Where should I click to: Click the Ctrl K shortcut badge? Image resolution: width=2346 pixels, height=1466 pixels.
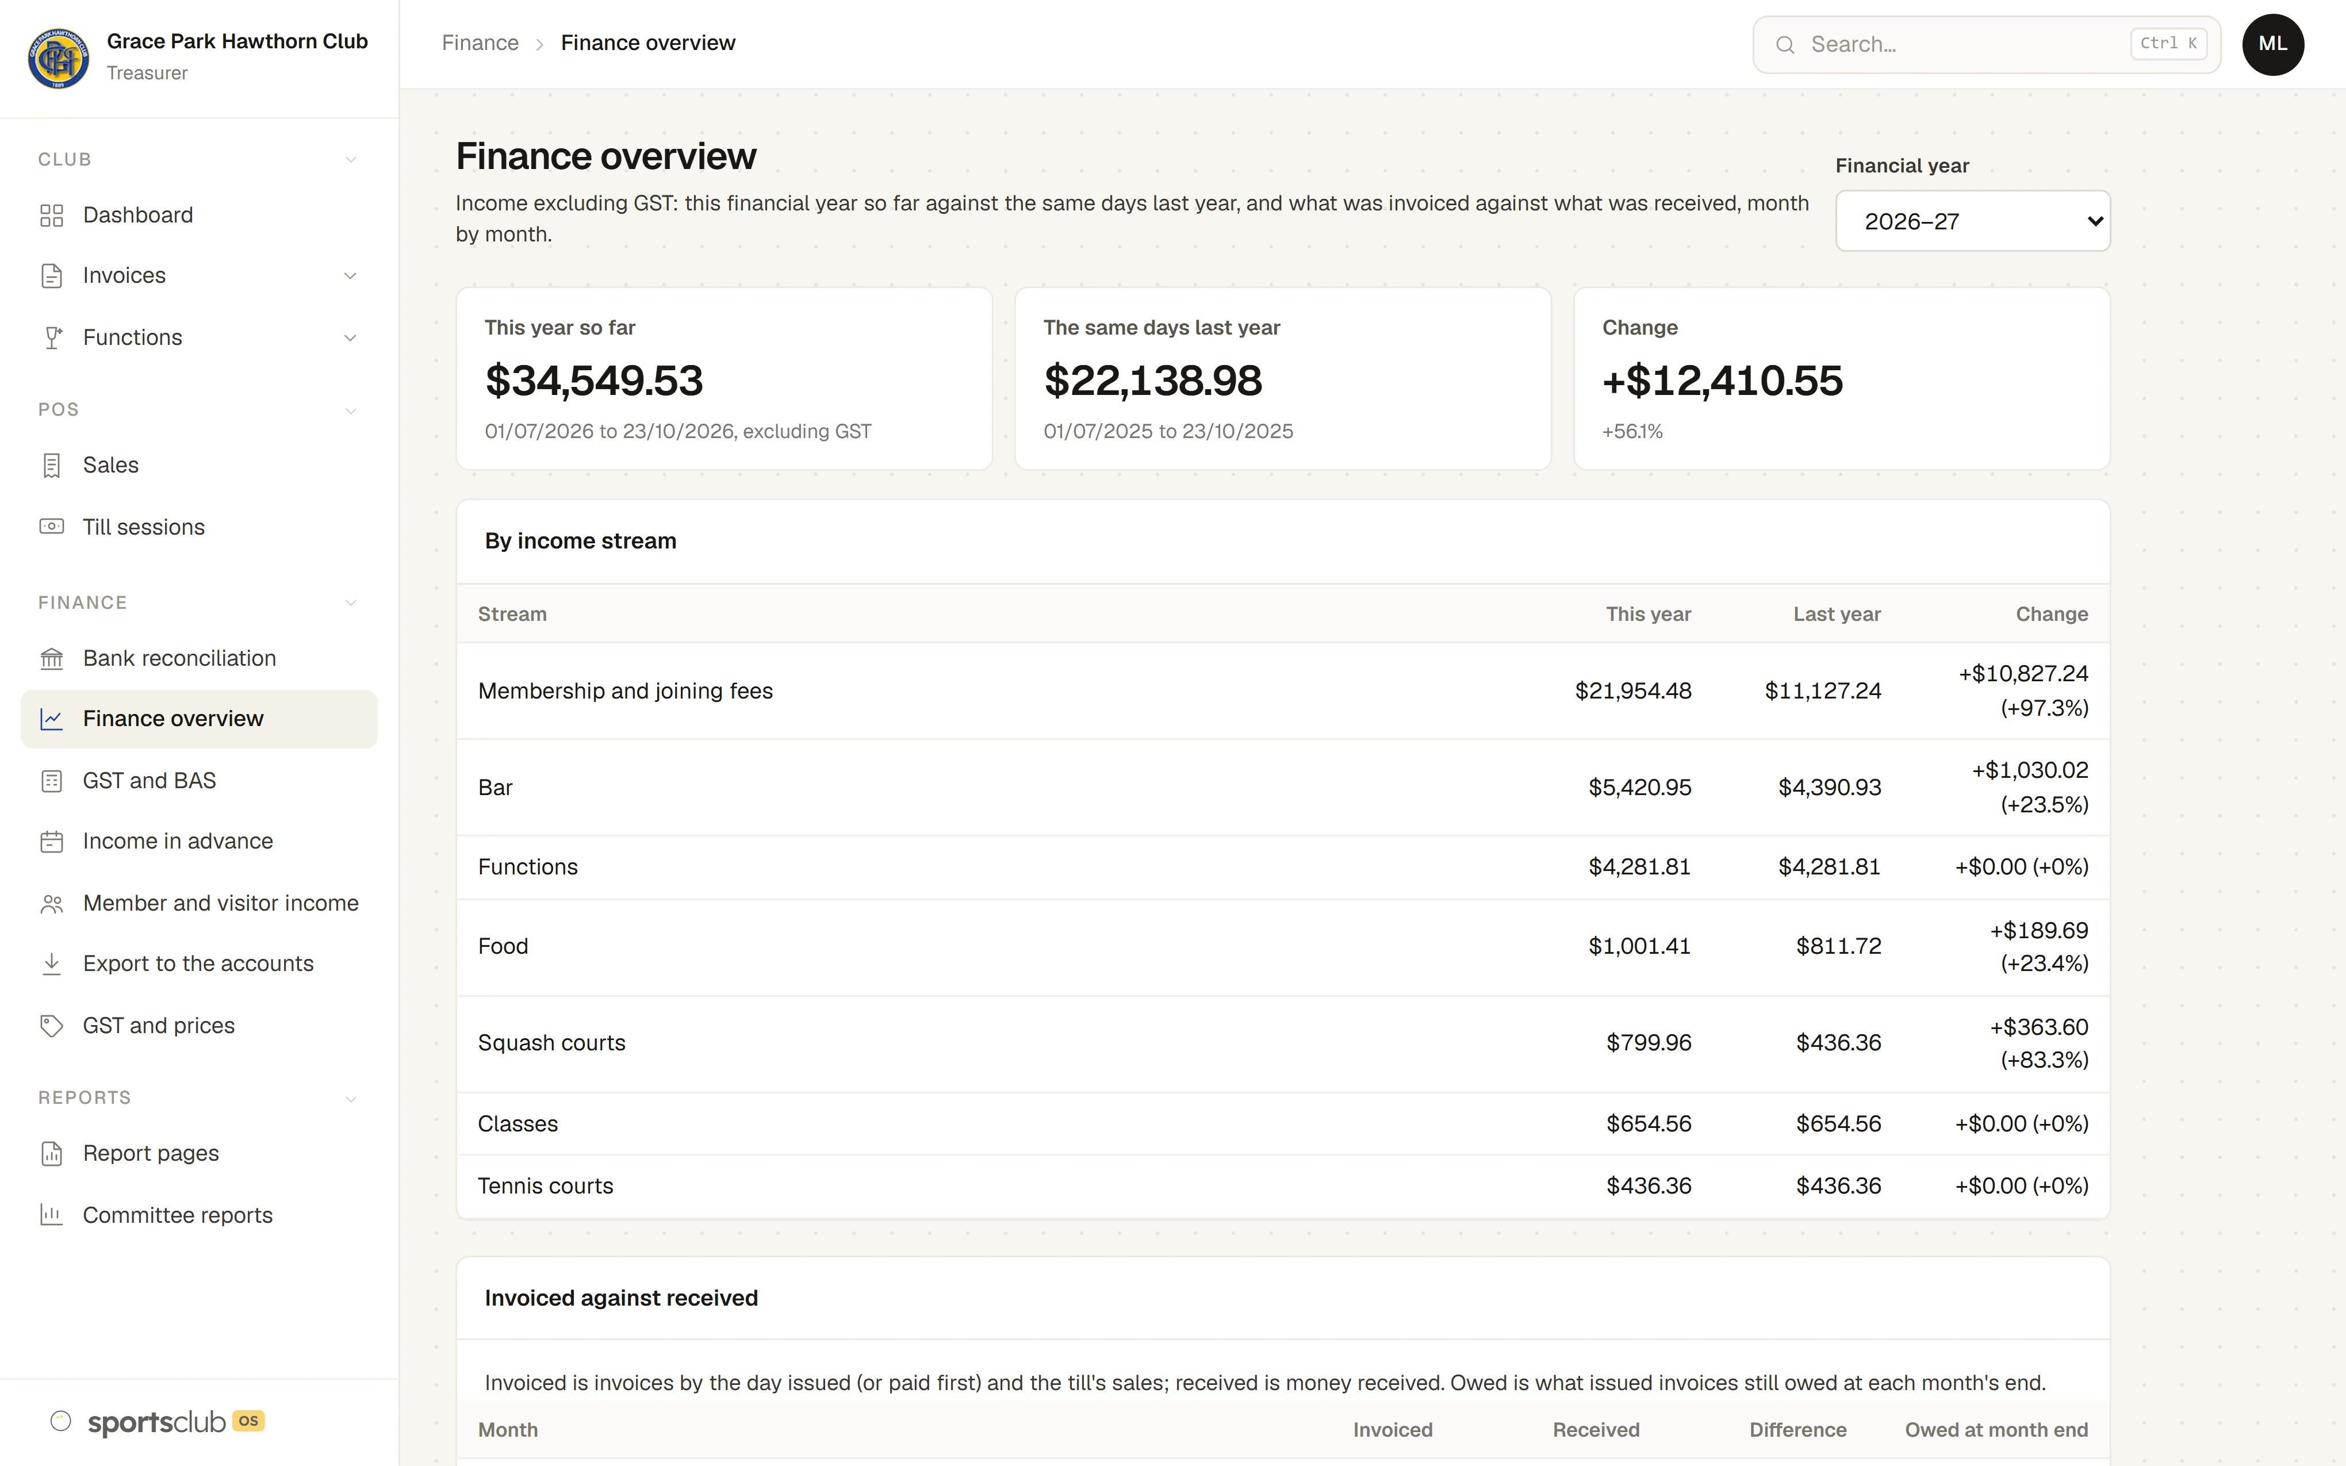(2168, 44)
